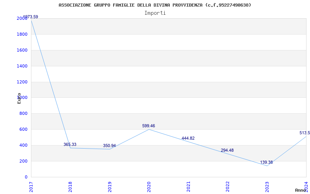This screenshot has height=194, width=310.
Task: Click the 2021 x-axis year label
Action: [x=188, y=187]
